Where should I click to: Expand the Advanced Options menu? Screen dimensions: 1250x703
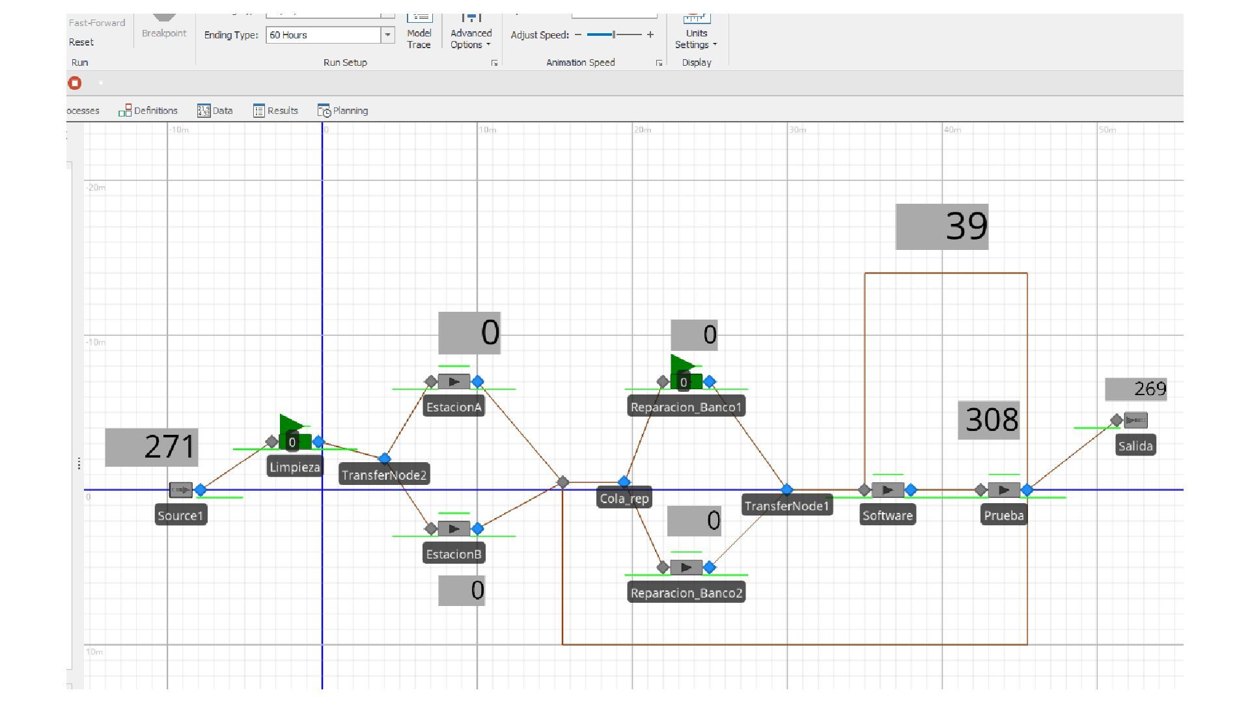coord(471,38)
